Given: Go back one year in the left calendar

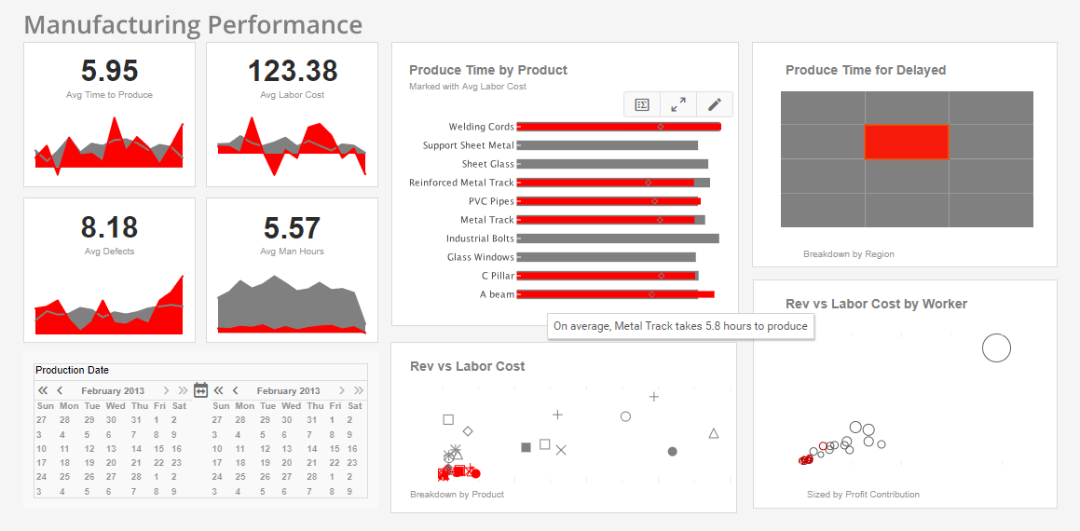Looking at the screenshot, I should [43, 390].
